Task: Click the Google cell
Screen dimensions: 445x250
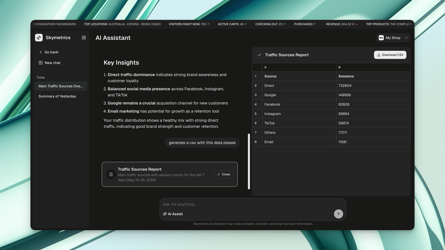Action: click(299, 95)
